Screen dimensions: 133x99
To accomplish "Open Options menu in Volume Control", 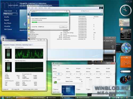I will coord(55,65).
